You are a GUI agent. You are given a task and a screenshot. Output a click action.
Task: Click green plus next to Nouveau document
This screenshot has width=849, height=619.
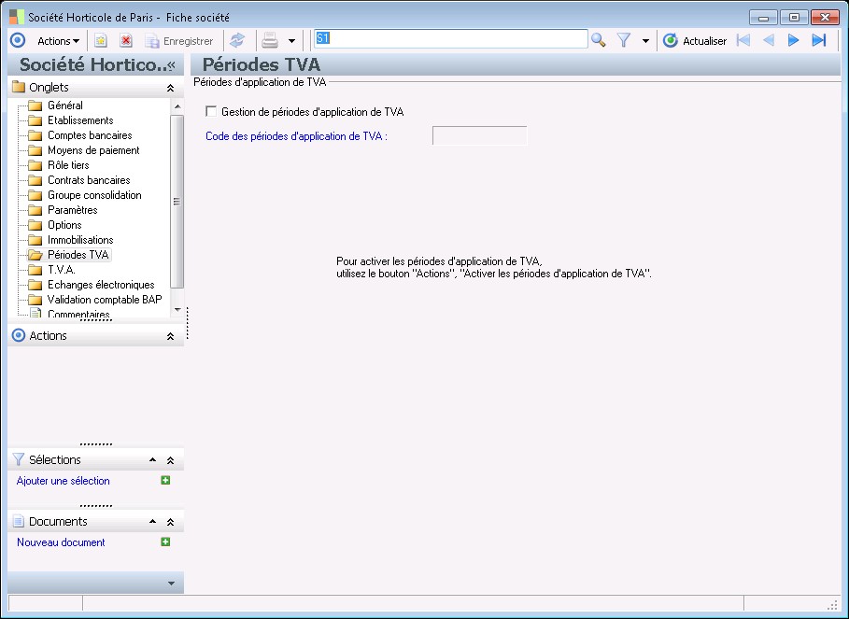(x=165, y=542)
